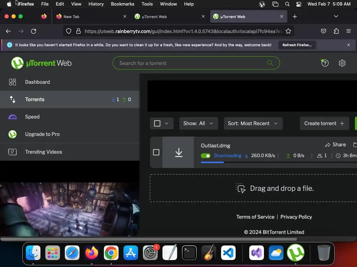Screen dimensions: 357x267
Task: Open the Show: All filter dropdown
Action: [x=198, y=123]
